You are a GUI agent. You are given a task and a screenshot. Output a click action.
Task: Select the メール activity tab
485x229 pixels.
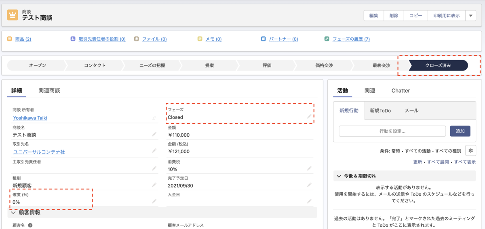[x=411, y=110]
